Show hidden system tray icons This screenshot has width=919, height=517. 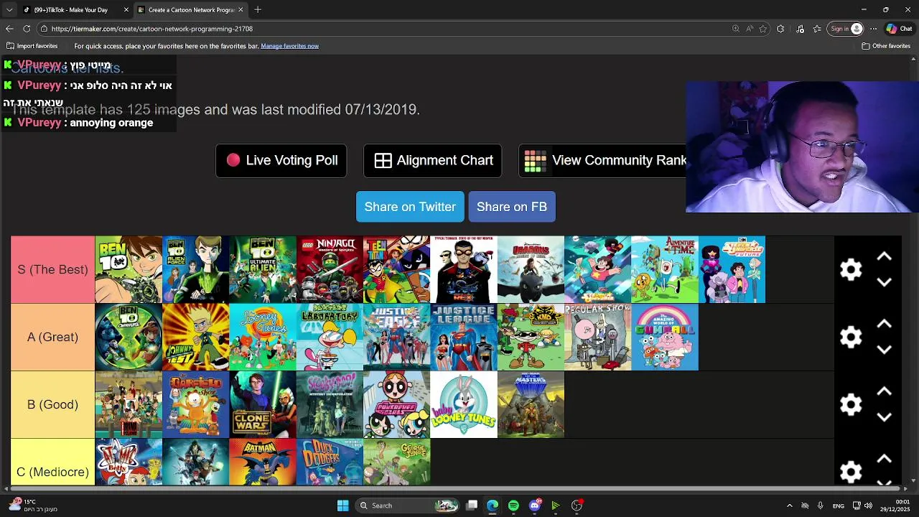point(789,506)
